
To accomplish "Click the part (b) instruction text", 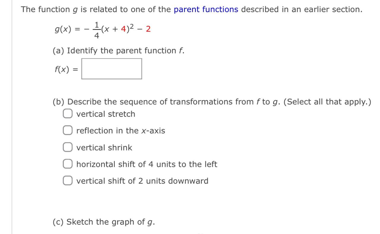I will [x=166, y=101].
